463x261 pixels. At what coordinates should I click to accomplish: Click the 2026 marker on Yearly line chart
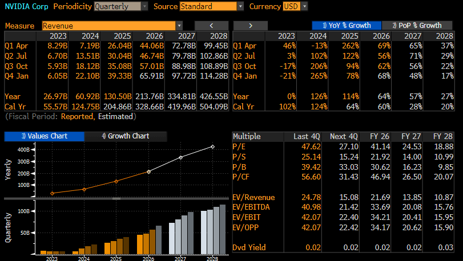(148, 172)
